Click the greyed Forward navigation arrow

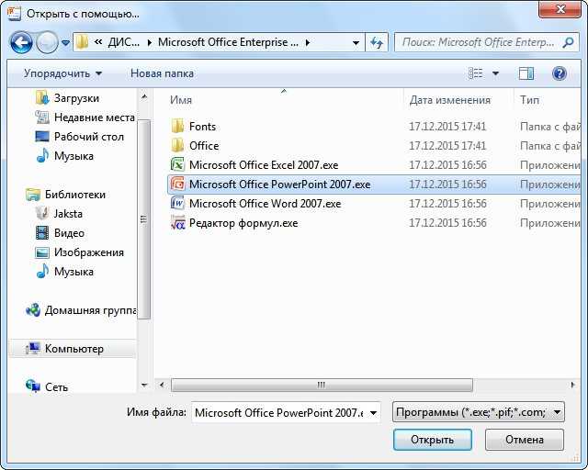[x=47, y=42]
